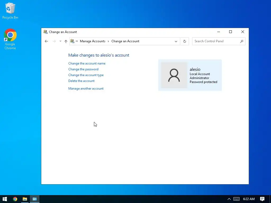Expand the arrow after Manage Accounts breadcrumb
Viewport: 271px width, 203px height.
coord(108,41)
